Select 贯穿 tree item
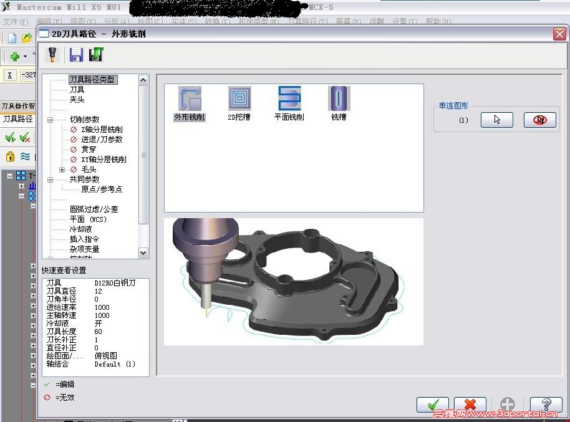This screenshot has width=570, height=422. 89,150
